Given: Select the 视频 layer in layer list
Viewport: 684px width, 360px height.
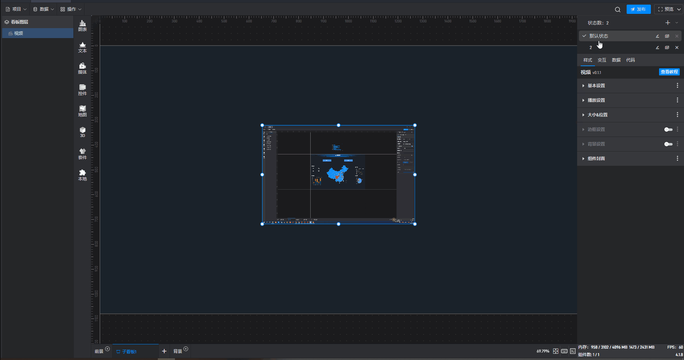Looking at the screenshot, I should (x=19, y=33).
